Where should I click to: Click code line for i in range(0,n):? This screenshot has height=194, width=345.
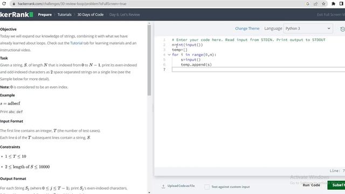194,55
